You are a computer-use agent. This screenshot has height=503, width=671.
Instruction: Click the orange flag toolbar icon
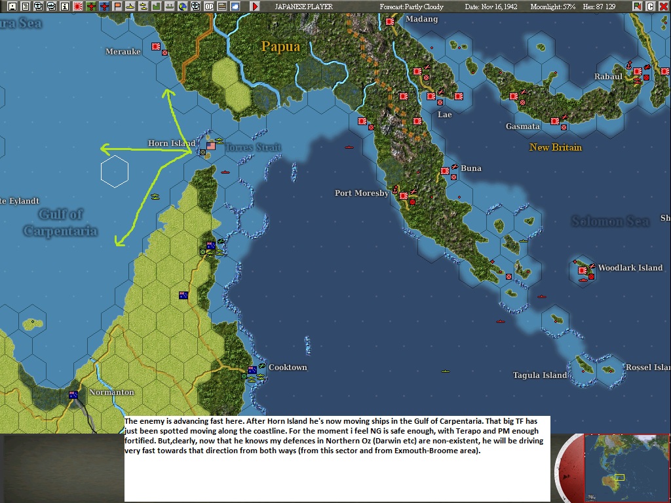pyautogui.click(x=117, y=7)
